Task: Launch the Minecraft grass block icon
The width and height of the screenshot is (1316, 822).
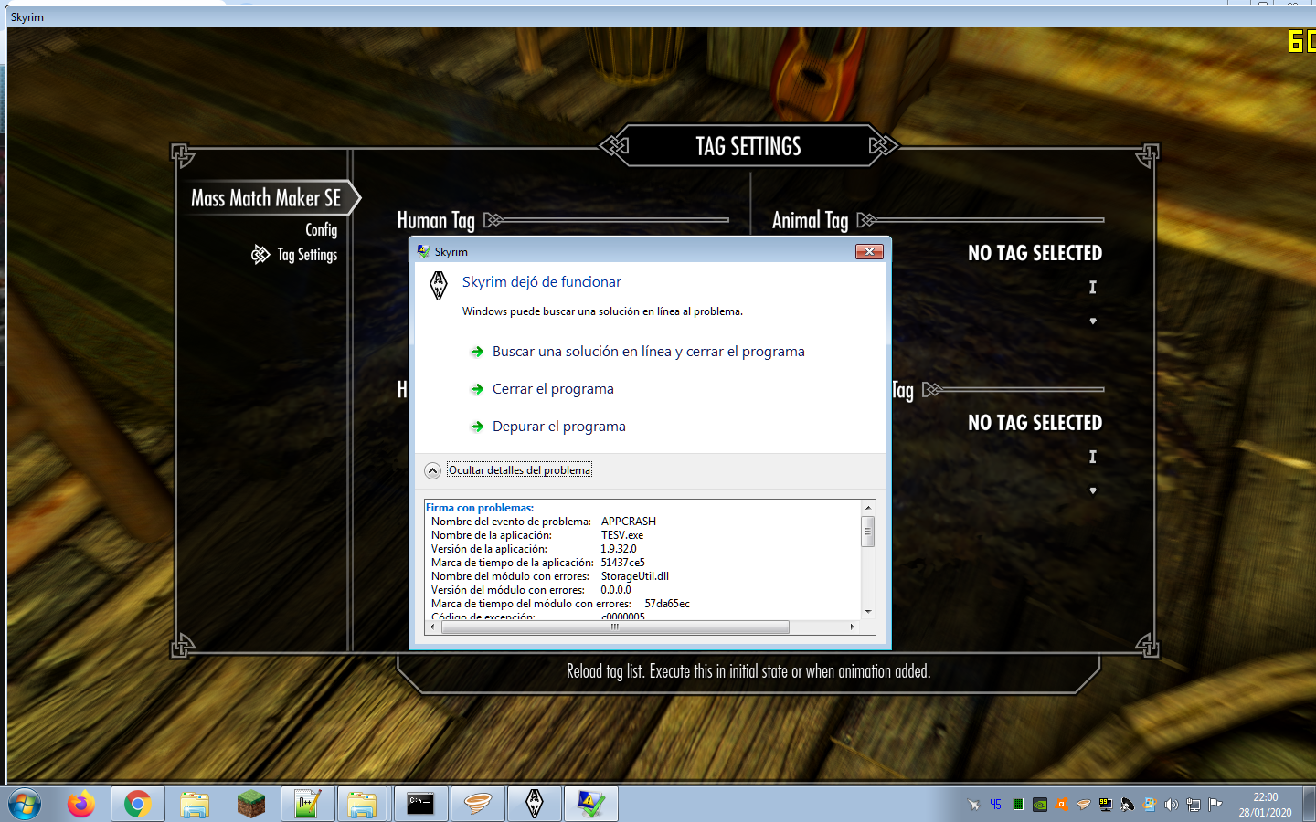Action: point(251,805)
